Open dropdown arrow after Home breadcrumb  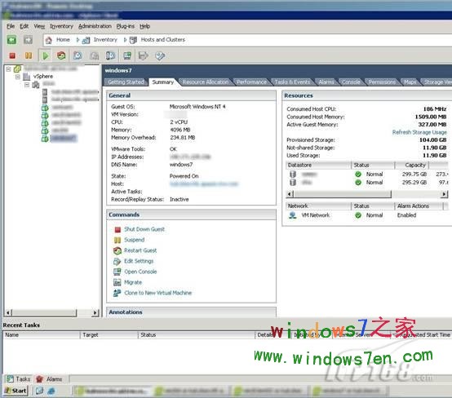point(78,40)
